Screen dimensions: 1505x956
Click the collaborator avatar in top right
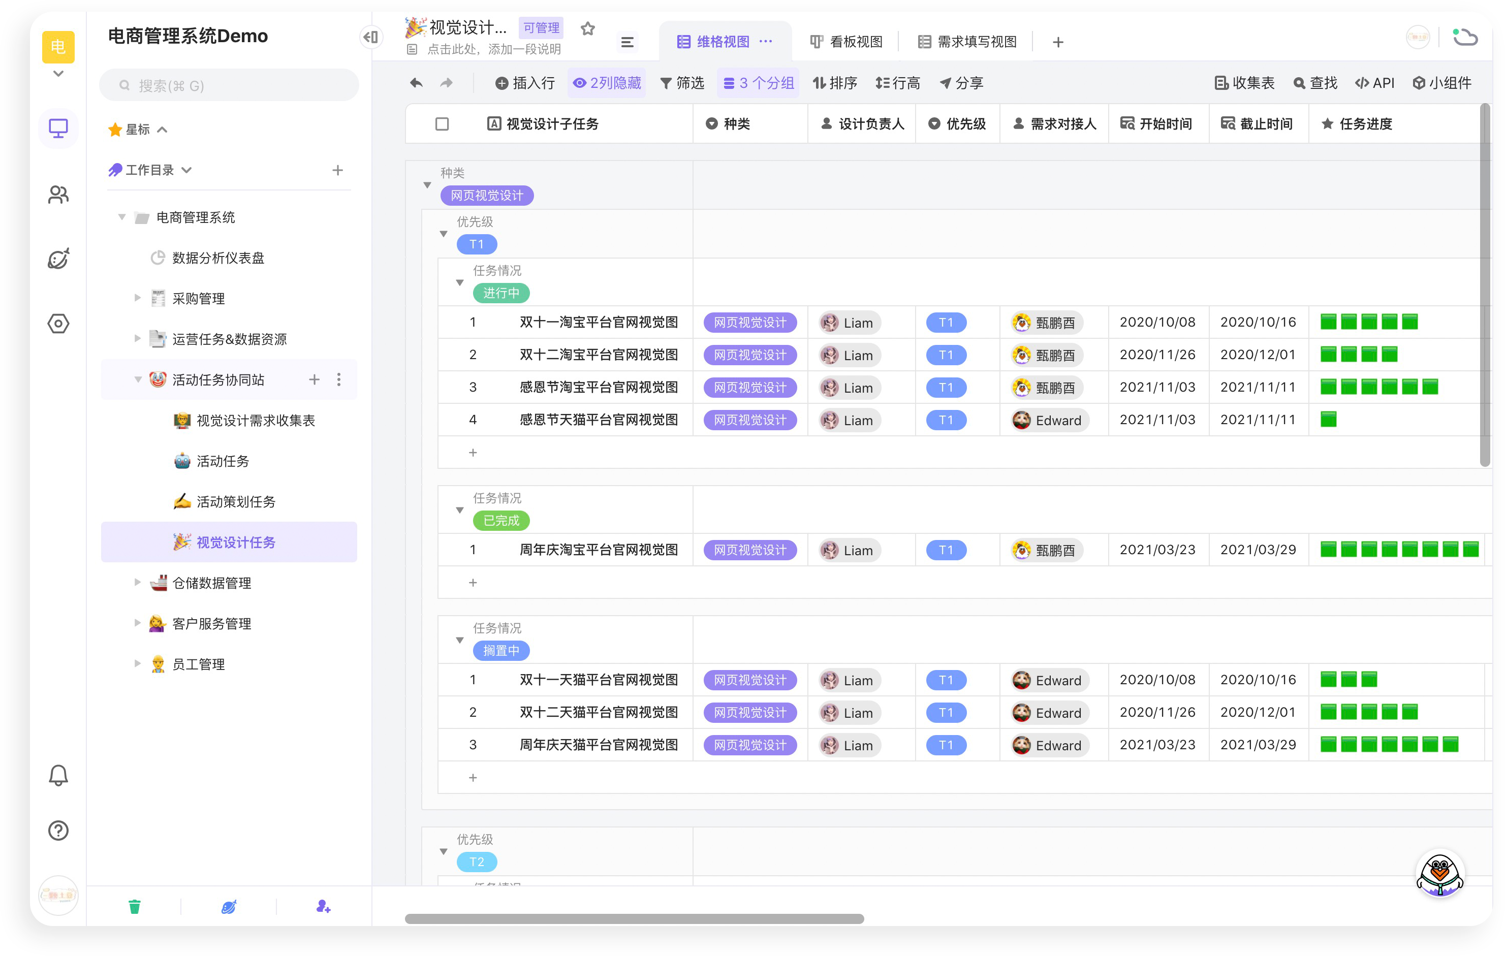click(x=1418, y=38)
